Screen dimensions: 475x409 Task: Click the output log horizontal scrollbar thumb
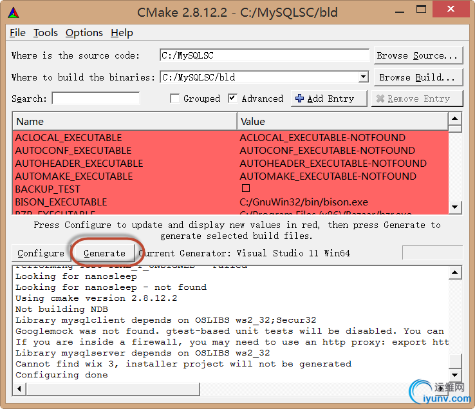[x=113, y=388]
